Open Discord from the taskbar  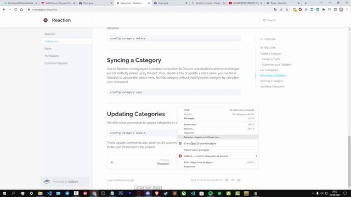pyautogui.click(x=148, y=193)
